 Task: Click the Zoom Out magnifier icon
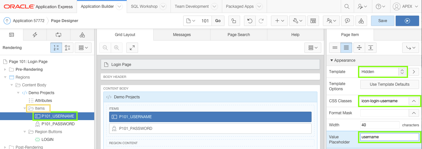(105, 48)
